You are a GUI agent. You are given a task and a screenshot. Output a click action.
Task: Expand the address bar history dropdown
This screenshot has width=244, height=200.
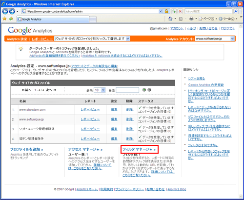point(161,11)
